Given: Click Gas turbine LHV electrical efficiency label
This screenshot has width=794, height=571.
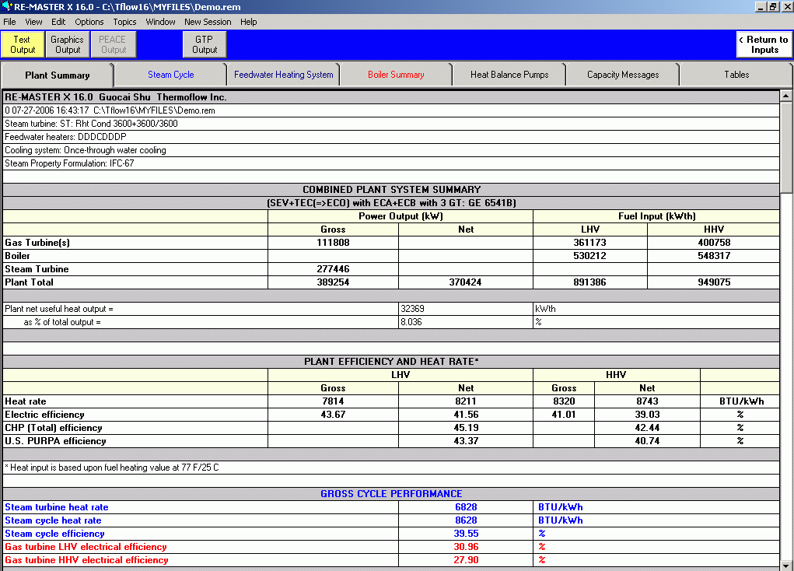Looking at the screenshot, I should coord(86,547).
